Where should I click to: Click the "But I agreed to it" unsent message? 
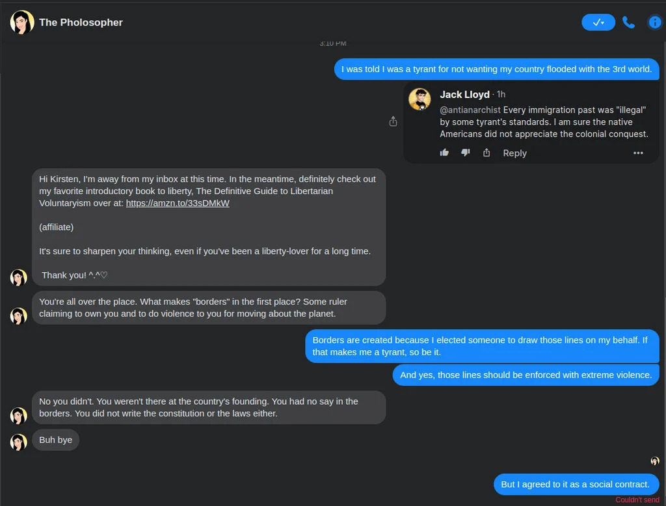[576, 484]
